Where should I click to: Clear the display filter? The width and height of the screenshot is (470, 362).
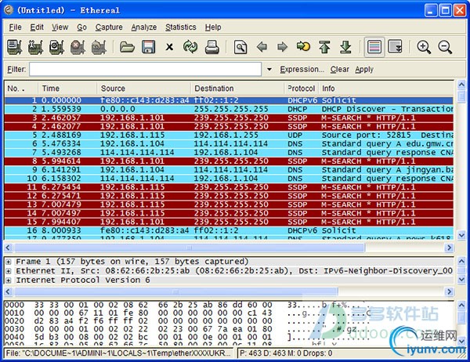point(340,69)
